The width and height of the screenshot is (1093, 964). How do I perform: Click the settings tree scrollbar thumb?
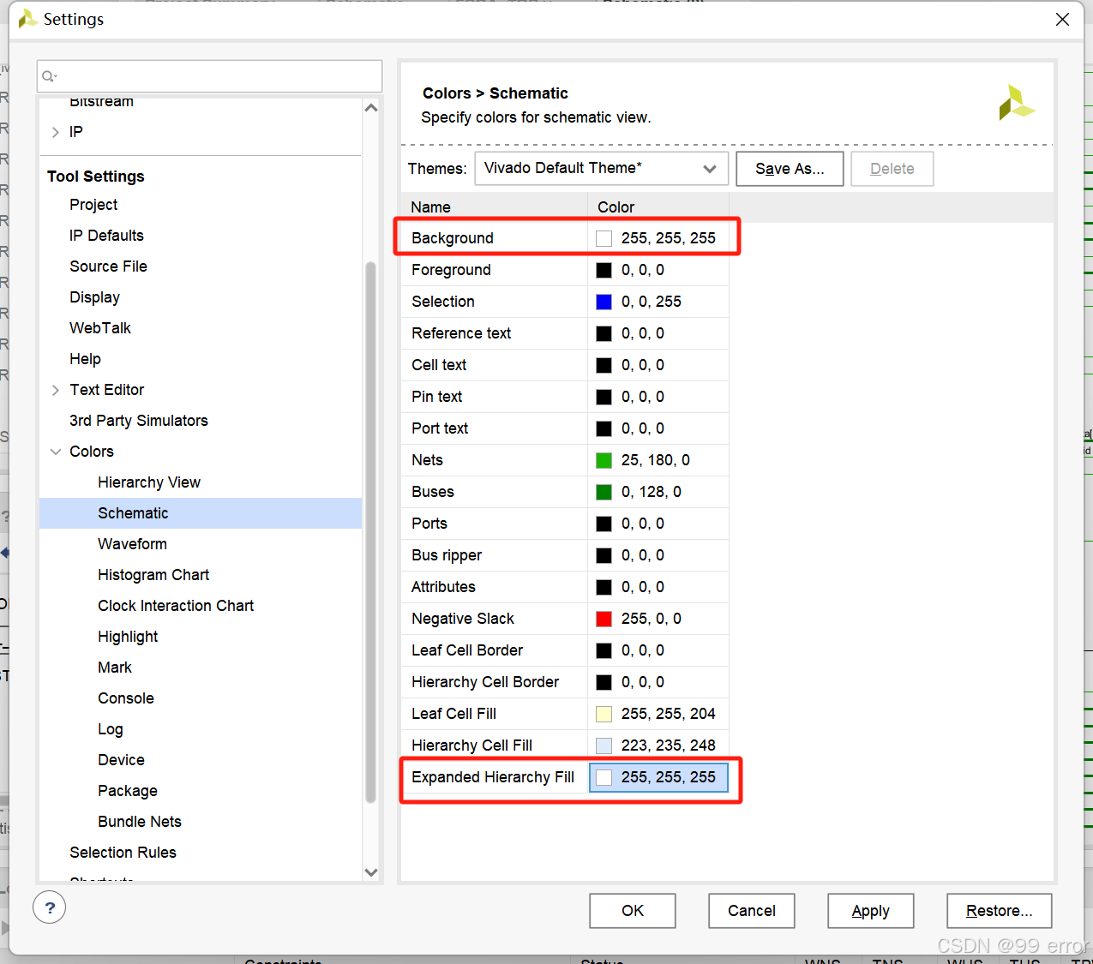tap(370, 531)
